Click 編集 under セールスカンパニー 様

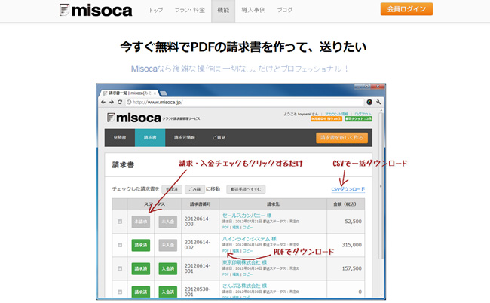coord(236,228)
